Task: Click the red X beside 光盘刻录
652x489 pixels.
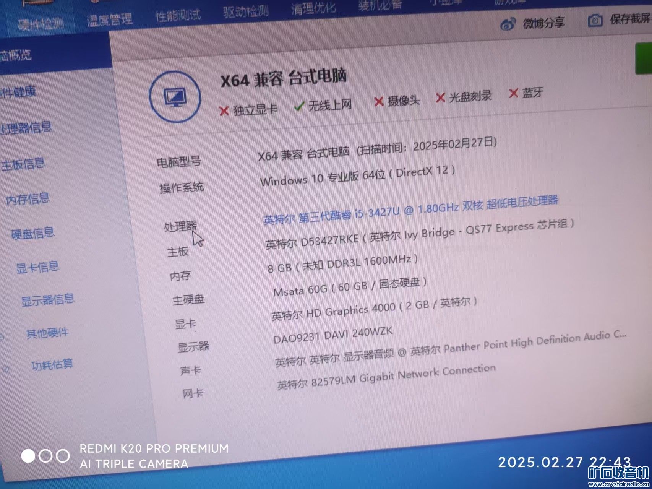Action: coord(440,98)
